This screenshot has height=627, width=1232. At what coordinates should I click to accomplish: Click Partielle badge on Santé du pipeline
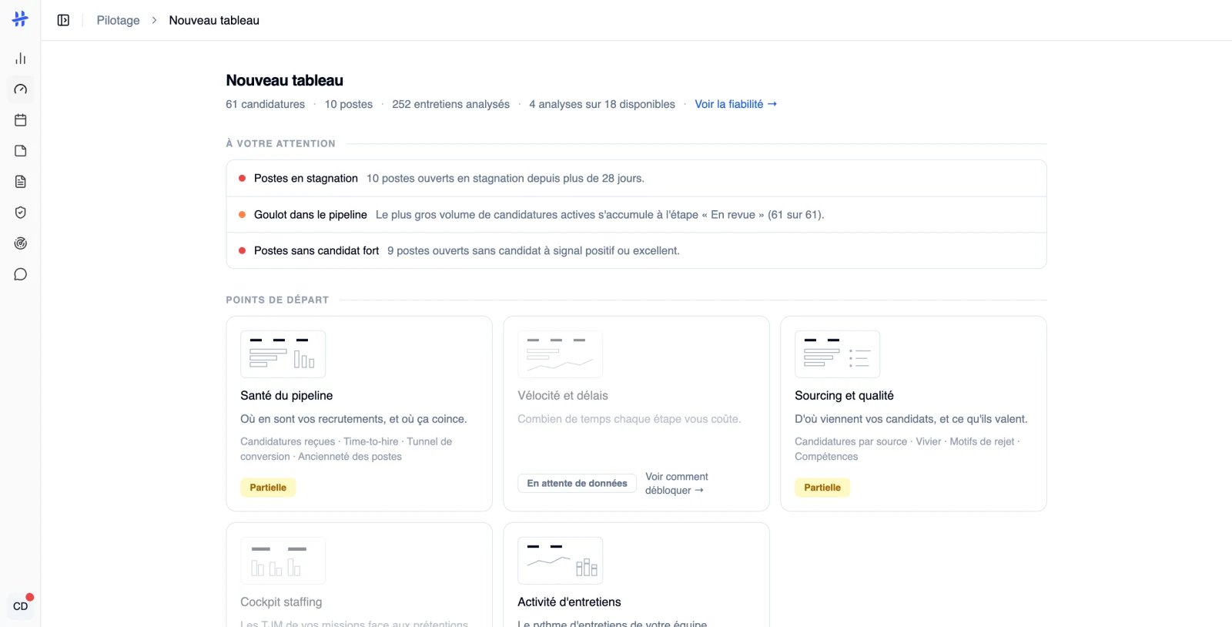[x=268, y=488]
